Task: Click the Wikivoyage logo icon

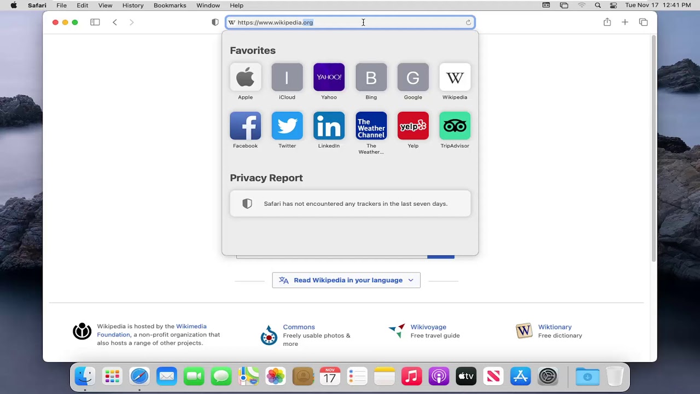Action: click(396, 331)
